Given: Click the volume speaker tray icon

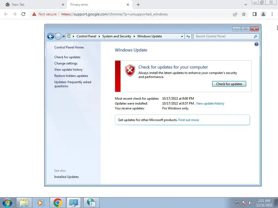Looking at the screenshot, I should tap(250, 203).
